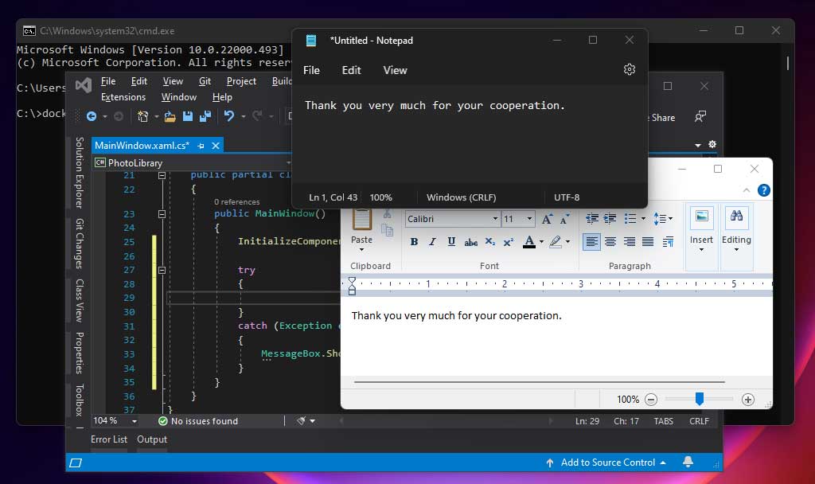Open the Visual Studio notifications bell
The image size is (815, 484).
(688, 463)
